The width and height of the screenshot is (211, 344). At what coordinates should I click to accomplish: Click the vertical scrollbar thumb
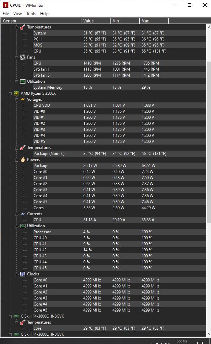[x=209, y=142]
